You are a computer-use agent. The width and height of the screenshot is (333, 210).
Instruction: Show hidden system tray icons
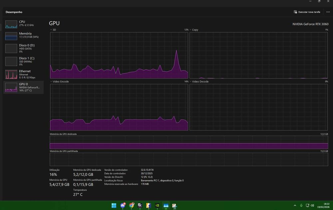pyautogui.click(x=295, y=205)
